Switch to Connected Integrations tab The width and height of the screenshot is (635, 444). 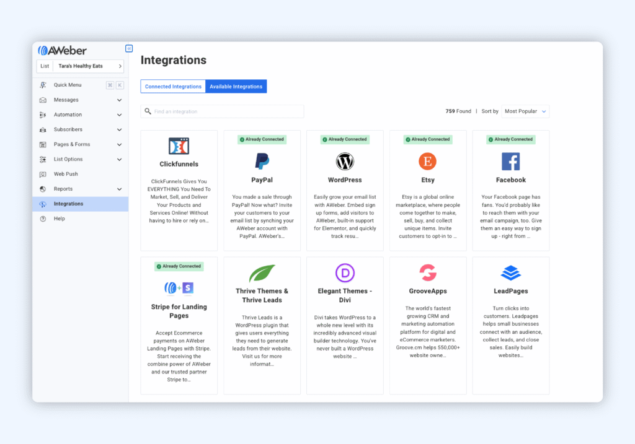(x=173, y=87)
